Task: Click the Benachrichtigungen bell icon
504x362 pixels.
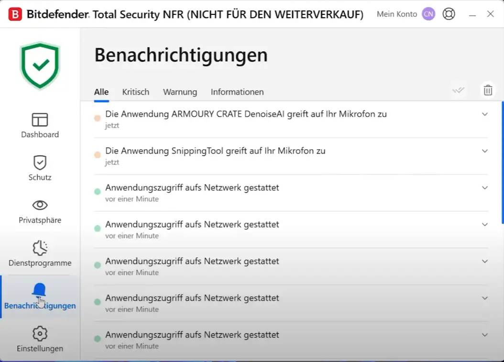Action: [39, 290]
